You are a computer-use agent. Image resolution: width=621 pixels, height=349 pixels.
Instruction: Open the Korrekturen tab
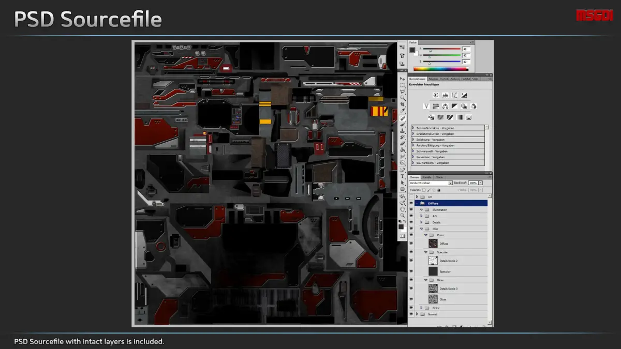pyautogui.click(x=417, y=79)
